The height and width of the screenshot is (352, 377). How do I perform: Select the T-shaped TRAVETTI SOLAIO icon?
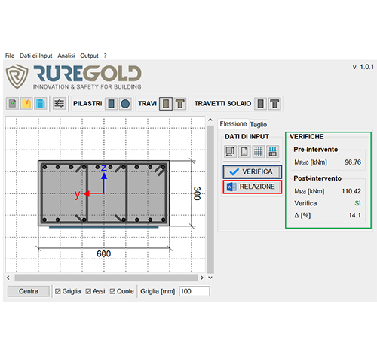[x=274, y=104]
